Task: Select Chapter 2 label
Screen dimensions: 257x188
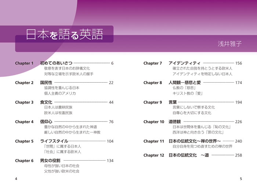Action: click(24, 83)
